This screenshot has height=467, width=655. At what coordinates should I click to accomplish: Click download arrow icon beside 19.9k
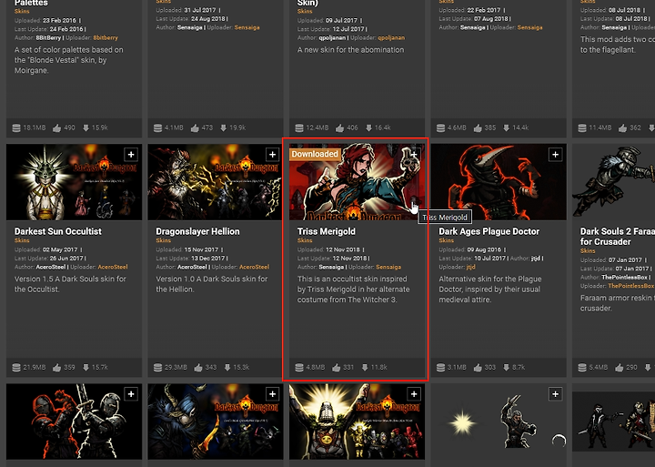click(224, 128)
